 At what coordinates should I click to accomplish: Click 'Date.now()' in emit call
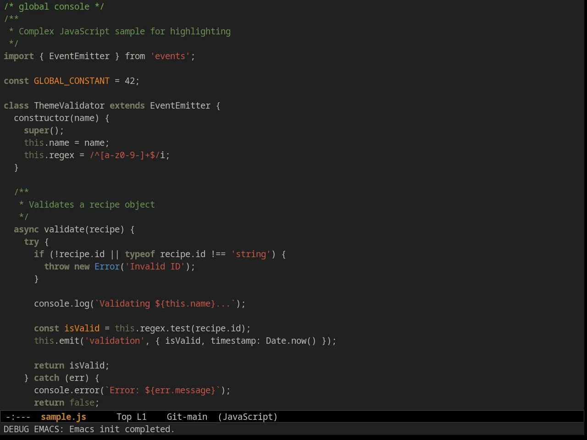(x=291, y=341)
